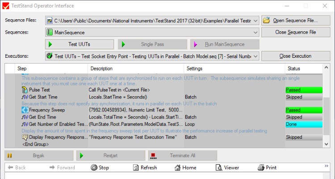Image resolution: width=335 pixels, height=179 pixels.
Task: Click the Open Sequence File... button
Action: 296,21
